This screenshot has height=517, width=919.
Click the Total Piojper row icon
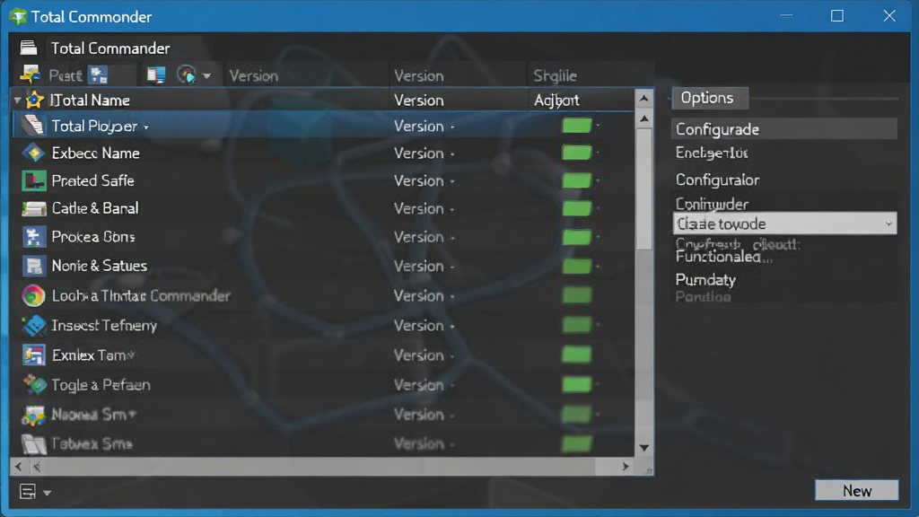[33, 126]
